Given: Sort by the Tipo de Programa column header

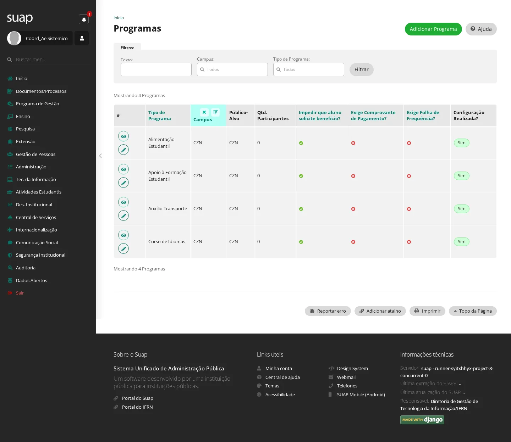Looking at the screenshot, I should point(160,116).
